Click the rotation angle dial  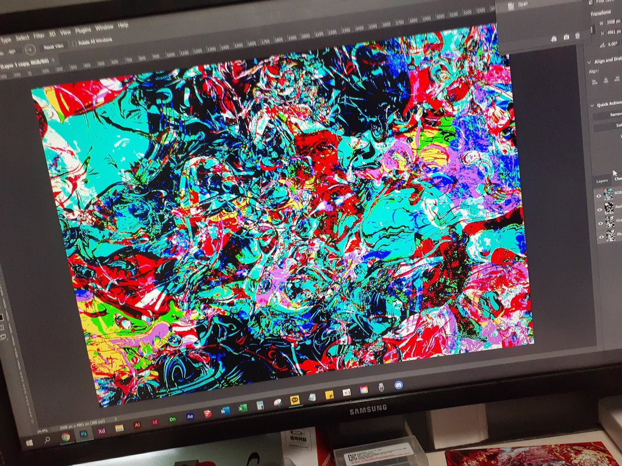(30, 50)
